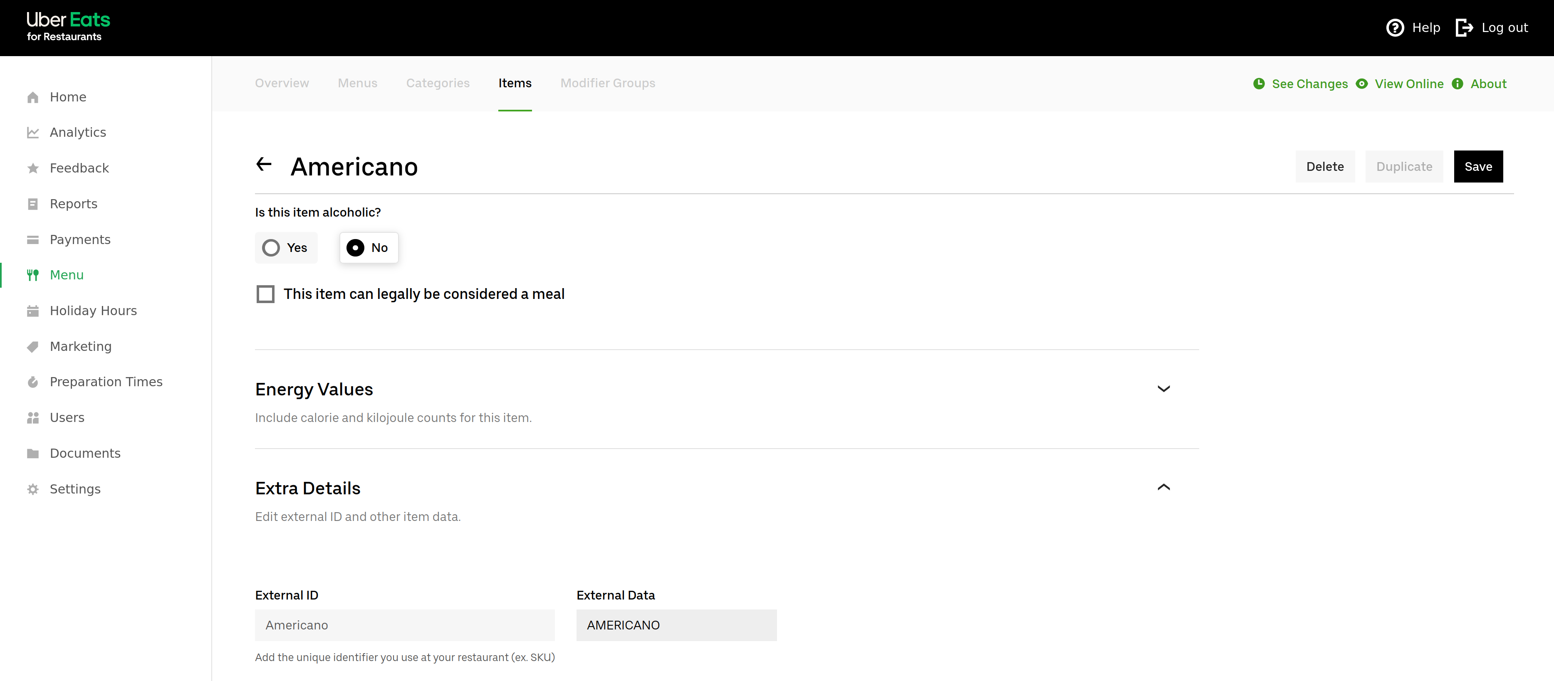This screenshot has height=681, width=1554.
Task: Click the Holiday Hours calendar icon
Action: click(33, 311)
